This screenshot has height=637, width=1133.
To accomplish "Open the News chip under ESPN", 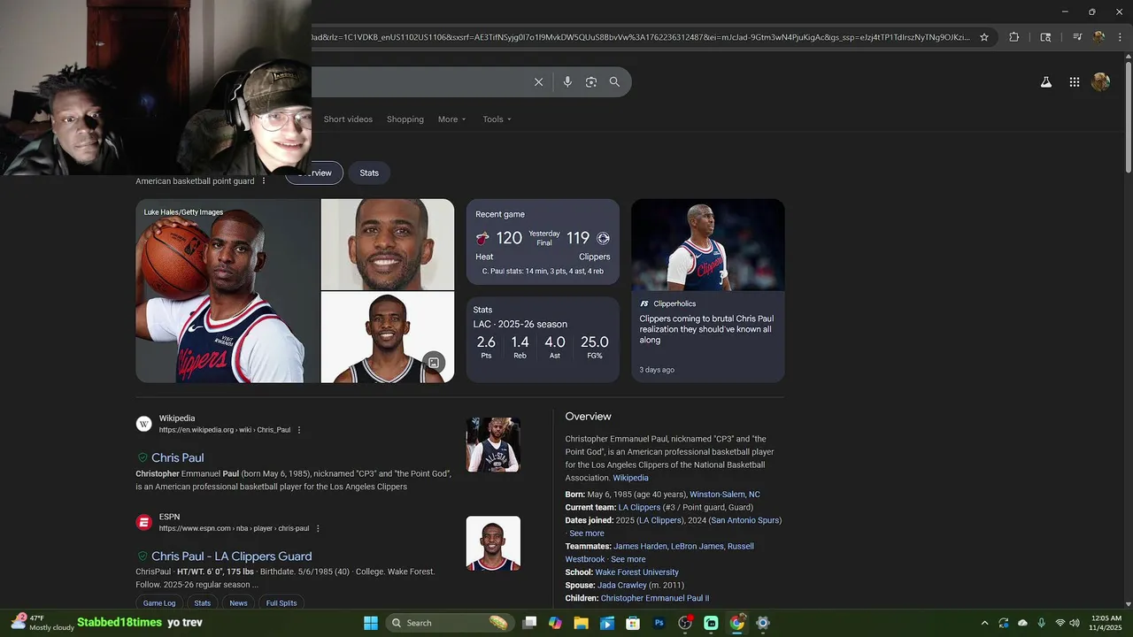I will [x=239, y=602].
